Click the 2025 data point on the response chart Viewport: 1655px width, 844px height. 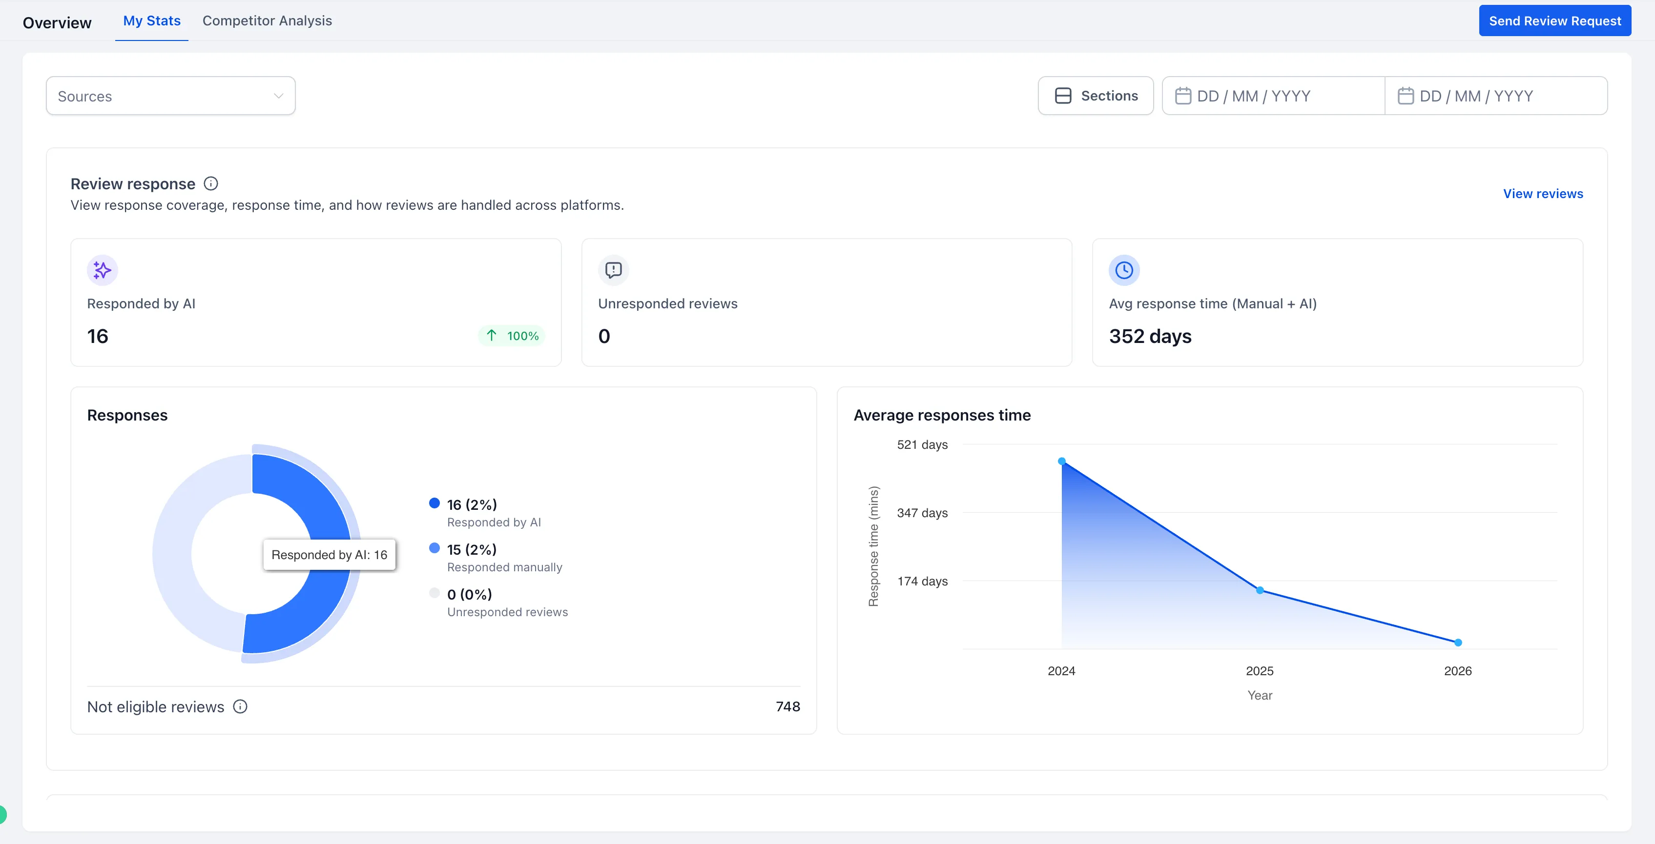[1259, 589]
